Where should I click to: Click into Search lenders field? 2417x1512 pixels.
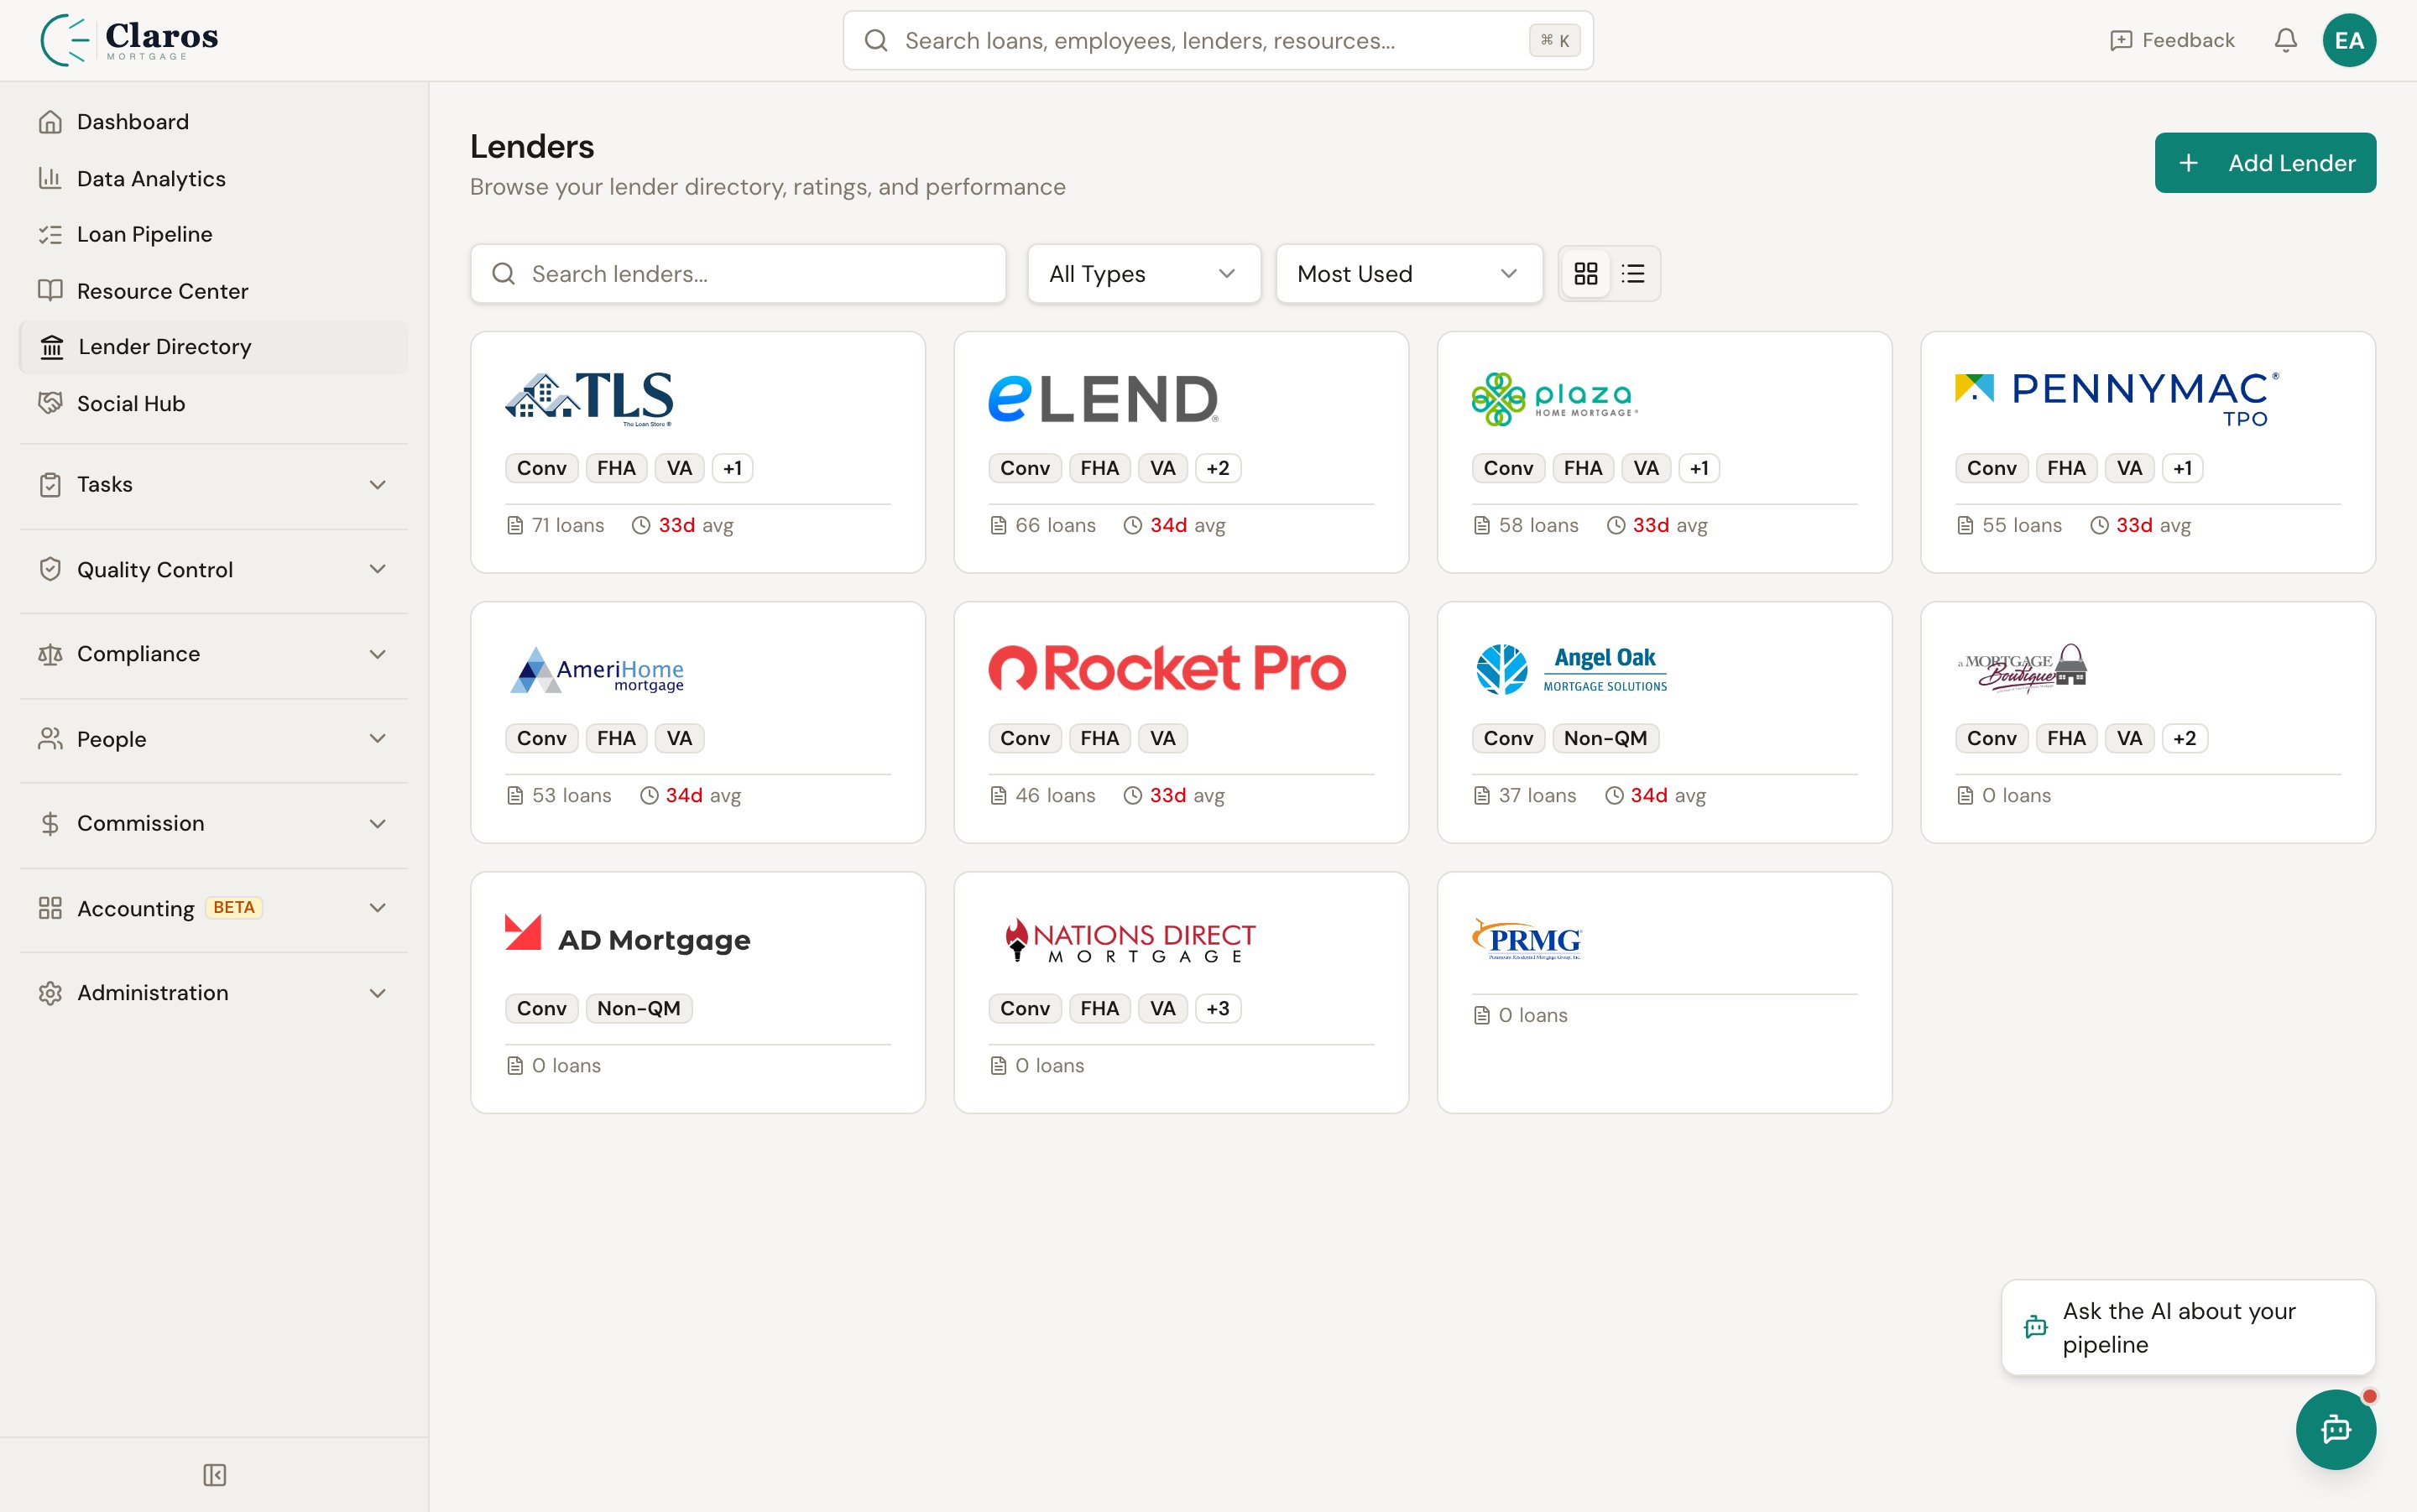738,274
